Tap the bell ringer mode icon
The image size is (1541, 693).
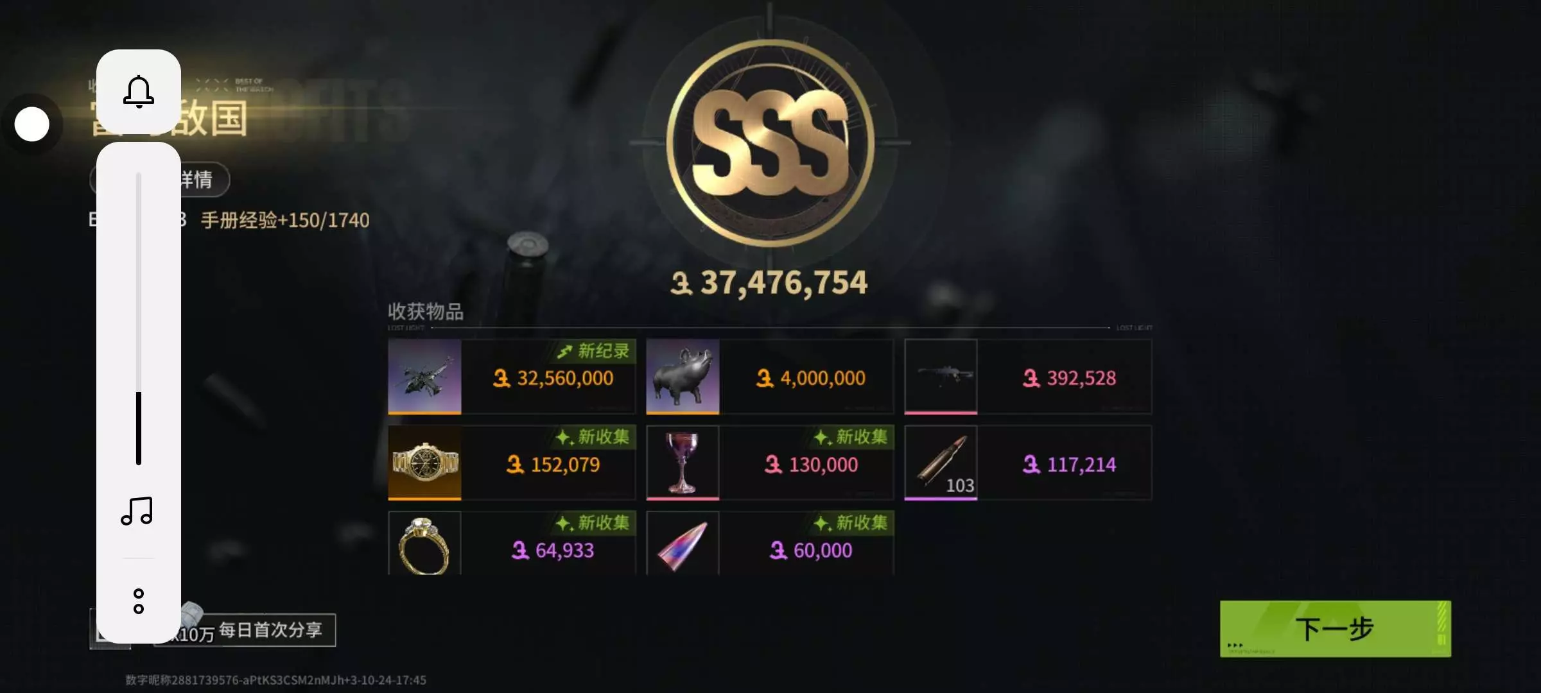tap(138, 92)
